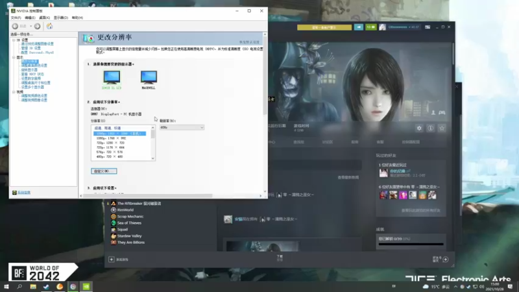Open the game settings gear in Steam
This screenshot has width=519, height=292.
tap(419, 128)
